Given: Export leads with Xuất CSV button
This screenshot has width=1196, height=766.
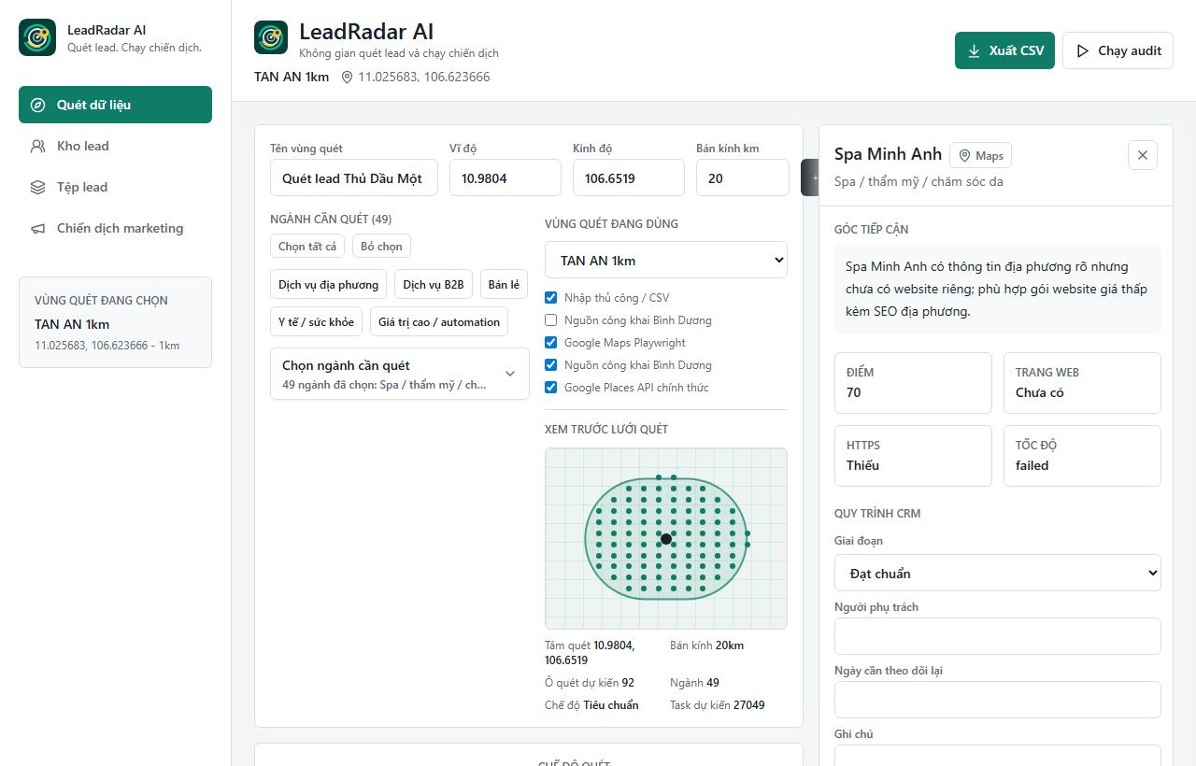Looking at the screenshot, I should pyautogui.click(x=1004, y=50).
